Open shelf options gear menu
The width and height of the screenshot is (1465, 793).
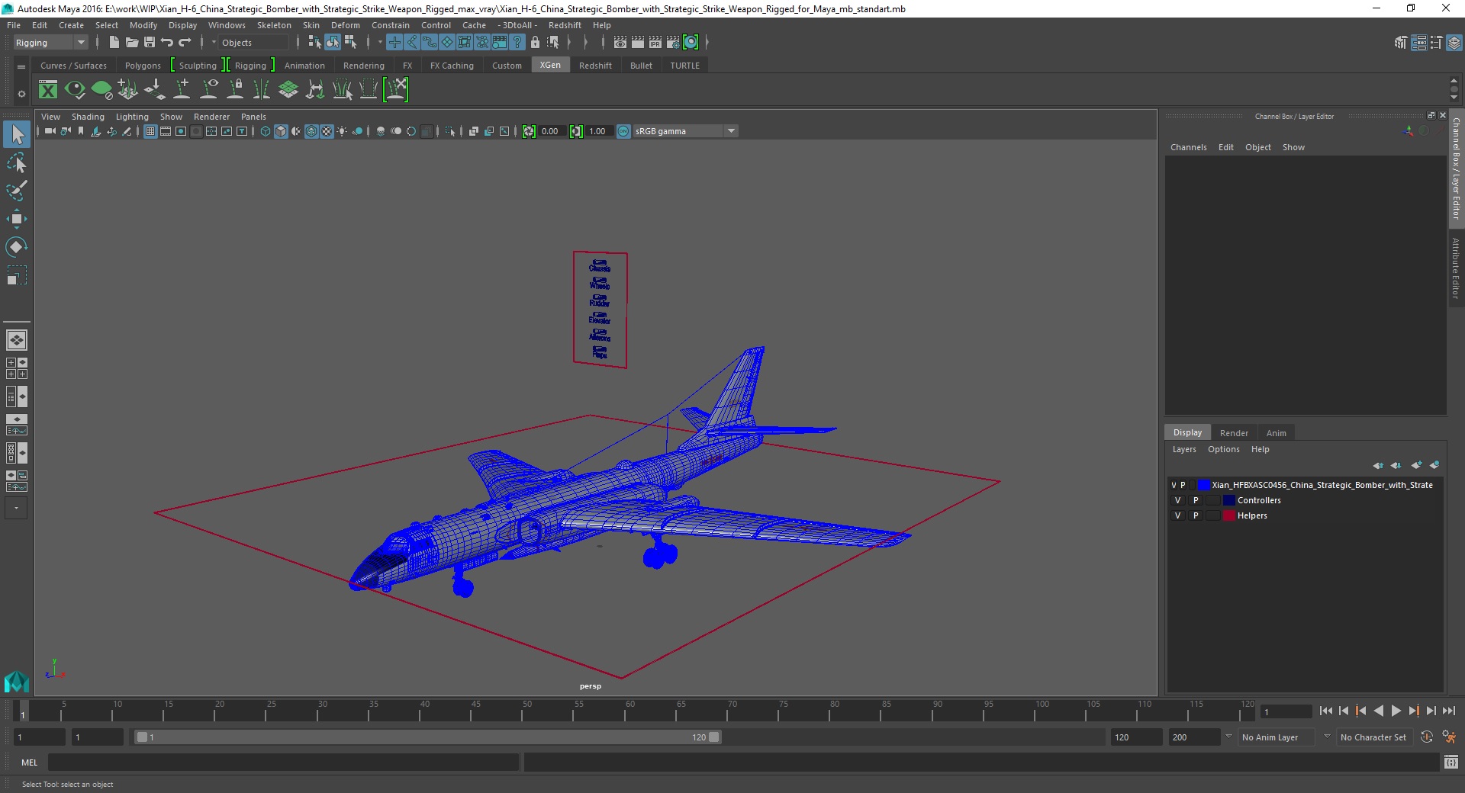point(21,94)
